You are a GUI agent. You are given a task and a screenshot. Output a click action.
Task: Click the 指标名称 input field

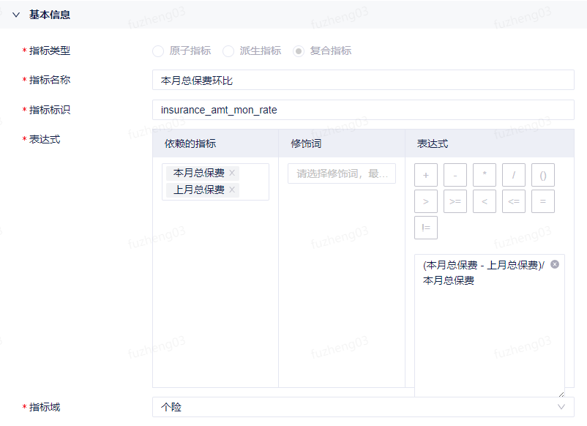tap(362, 81)
